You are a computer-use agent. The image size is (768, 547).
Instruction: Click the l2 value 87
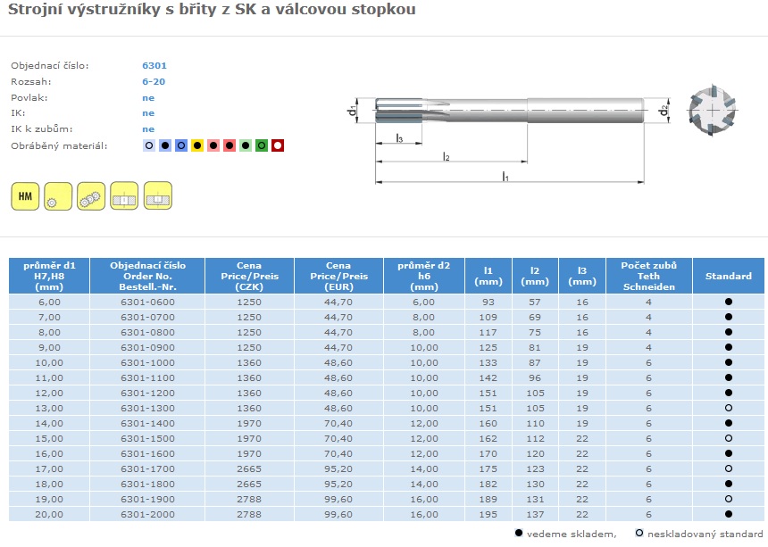point(535,362)
